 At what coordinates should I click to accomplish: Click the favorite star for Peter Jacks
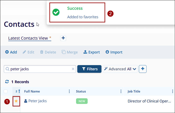[16, 101]
